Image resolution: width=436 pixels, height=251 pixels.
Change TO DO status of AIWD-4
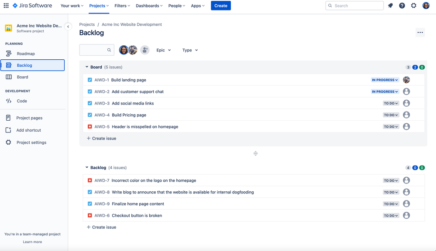pyautogui.click(x=391, y=115)
